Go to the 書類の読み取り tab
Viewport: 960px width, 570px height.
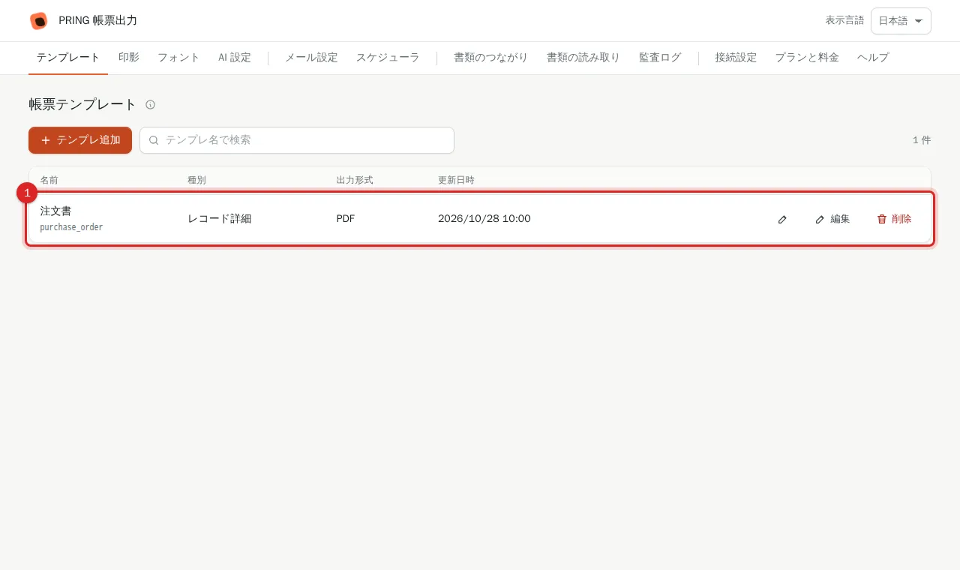583,58
